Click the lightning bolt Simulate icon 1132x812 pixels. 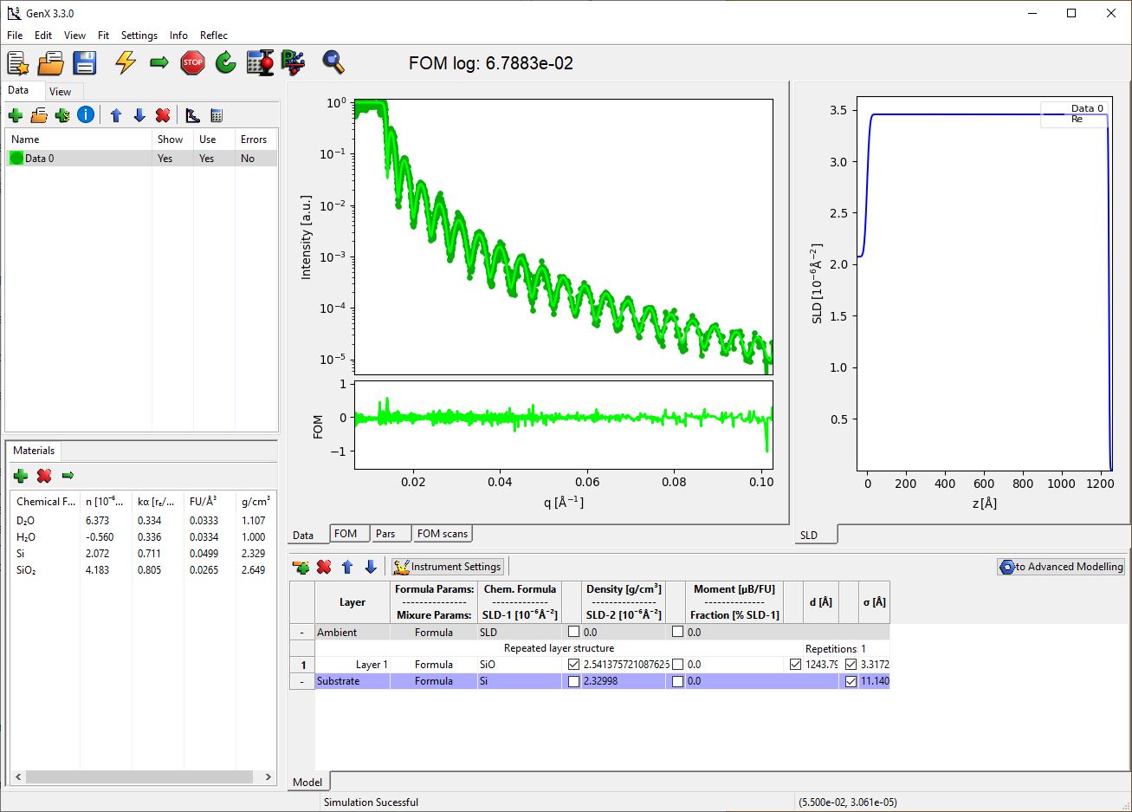click(x=126, y=62)
